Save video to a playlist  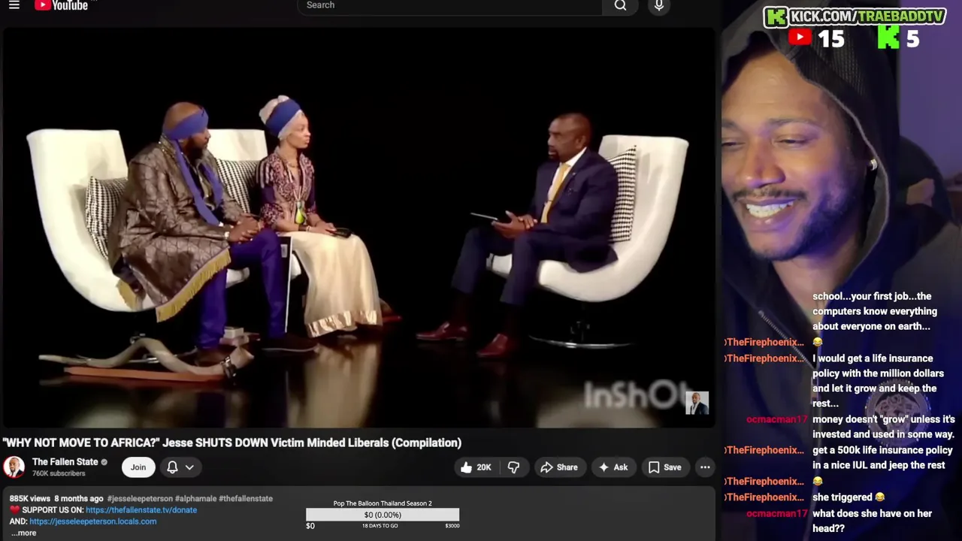(x=664, y=467)
